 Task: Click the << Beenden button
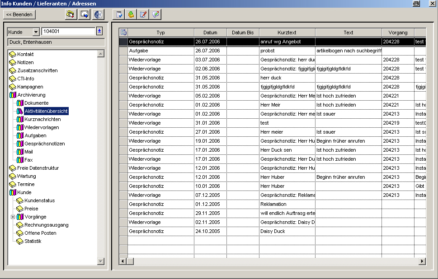pos(19,14)
